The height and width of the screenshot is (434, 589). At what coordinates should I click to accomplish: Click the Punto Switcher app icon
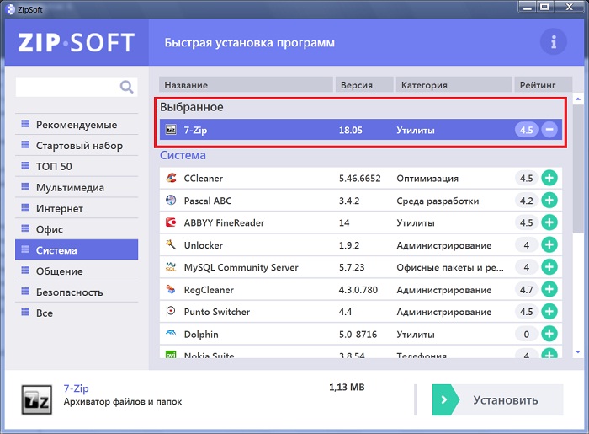[171, 312]
